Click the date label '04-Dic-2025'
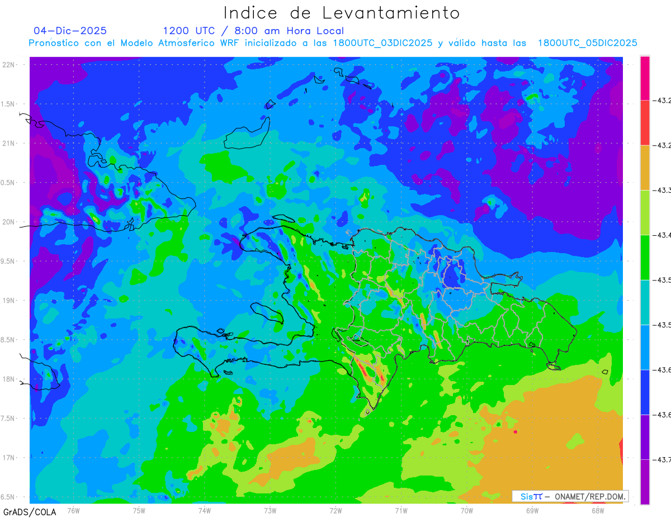Image resolution: width=671 pixels, height=518 pixels. point(70,31)
